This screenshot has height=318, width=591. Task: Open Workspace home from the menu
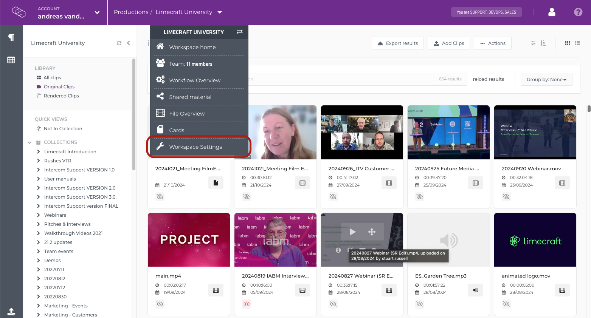199,47
